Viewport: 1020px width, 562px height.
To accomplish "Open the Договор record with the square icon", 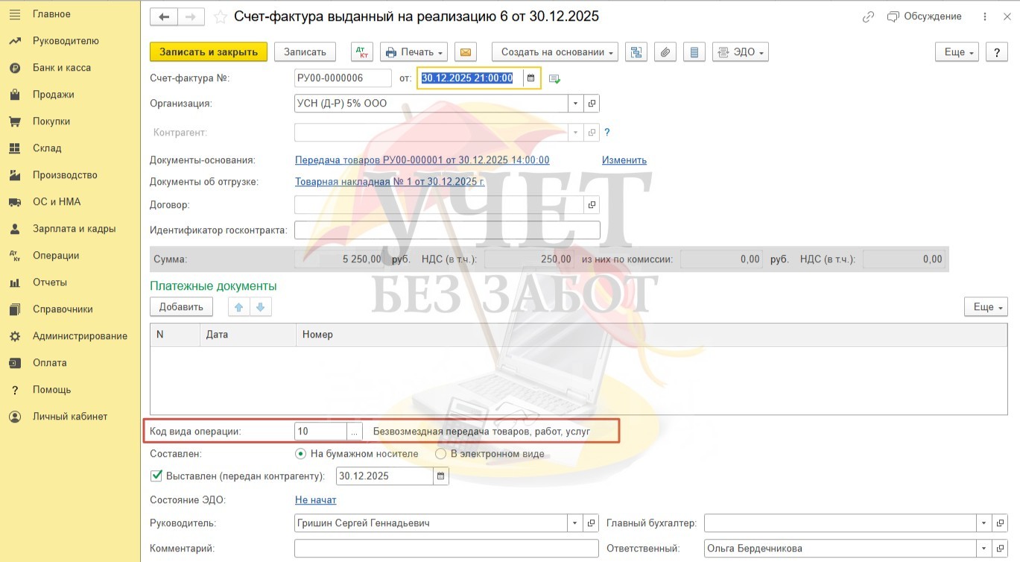I will [x=592, y=205].
